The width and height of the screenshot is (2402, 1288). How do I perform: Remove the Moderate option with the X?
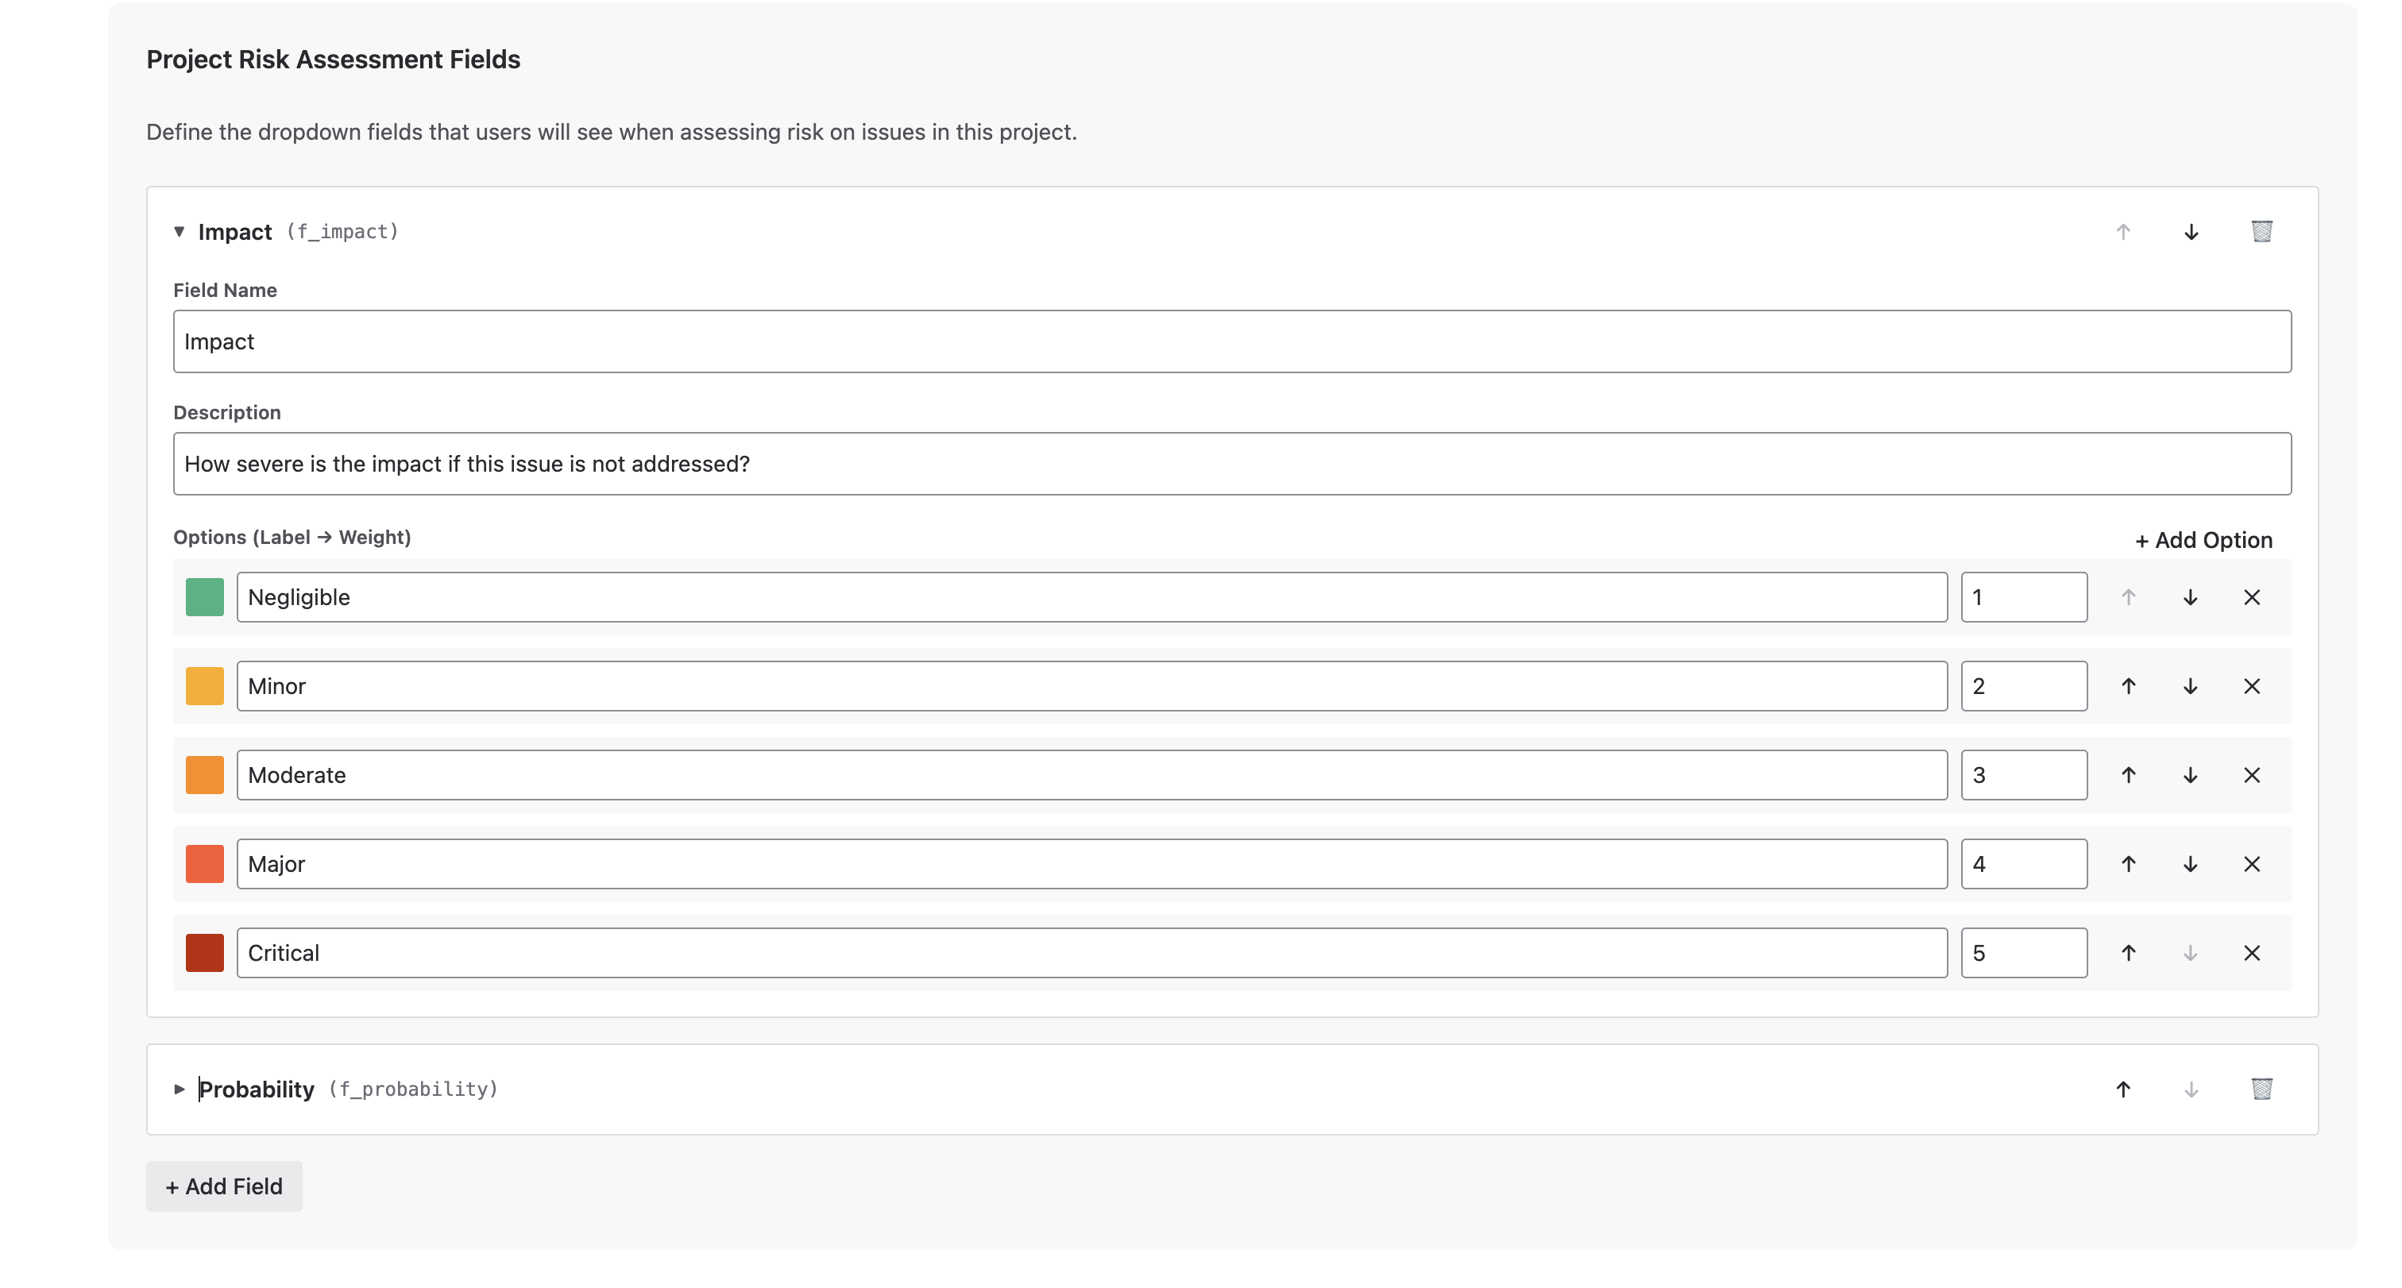point(2252,774)
